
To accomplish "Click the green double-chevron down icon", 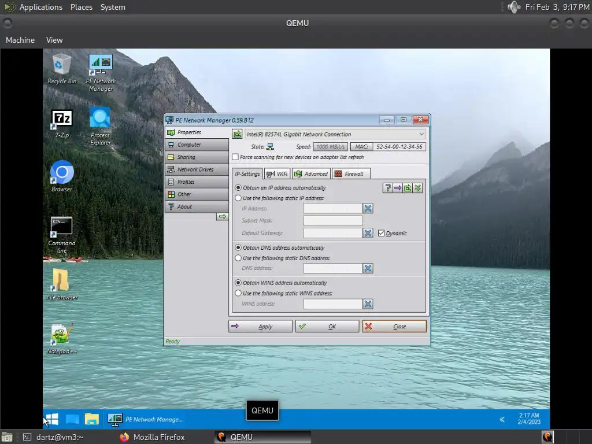I will click(x=417, y=188).
